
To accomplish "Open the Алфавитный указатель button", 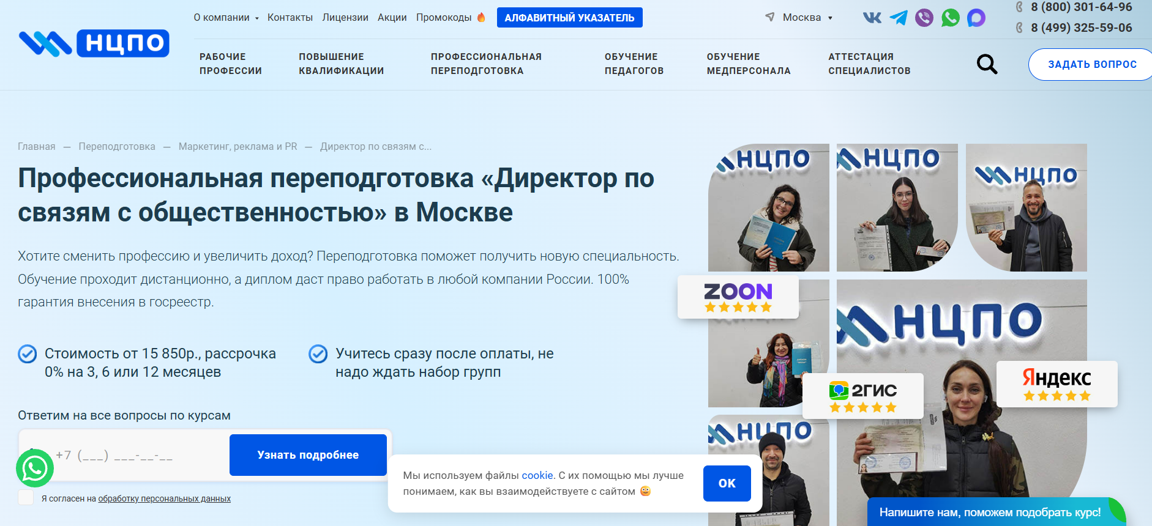I will (569, 18).
